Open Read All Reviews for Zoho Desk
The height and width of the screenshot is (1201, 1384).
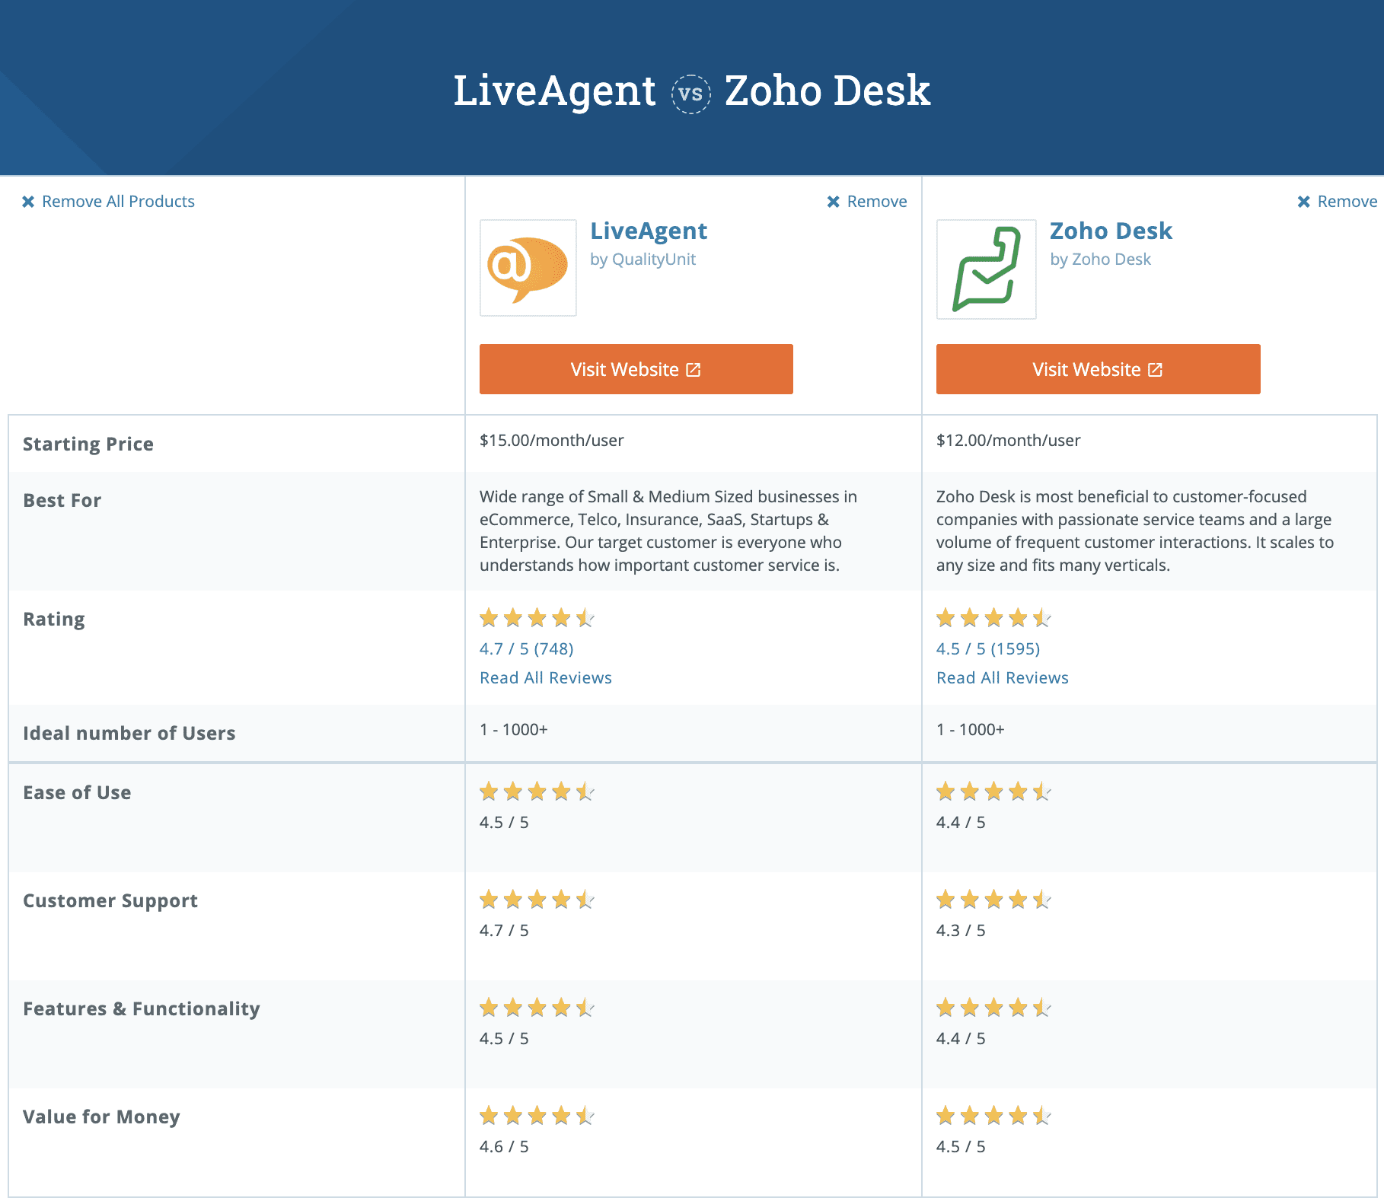tap(1003, 677)
